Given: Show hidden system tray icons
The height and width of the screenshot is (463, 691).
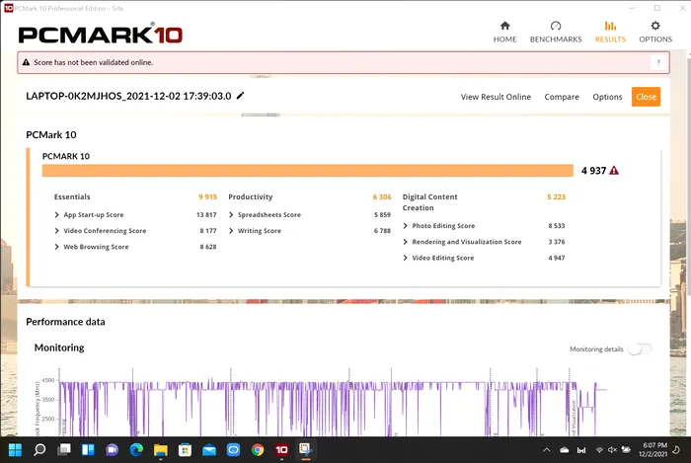Looking at the screenshot, I should (547, 450).
